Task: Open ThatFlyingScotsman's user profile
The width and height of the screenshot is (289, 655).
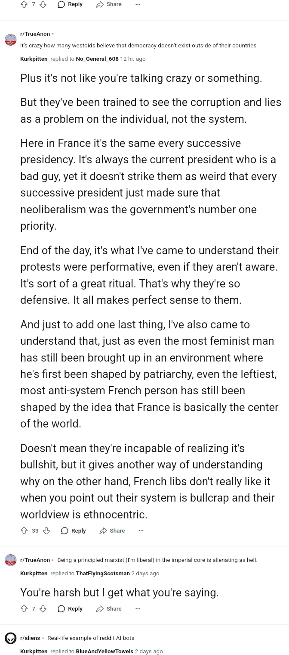Action: click(x=102, y=573)
